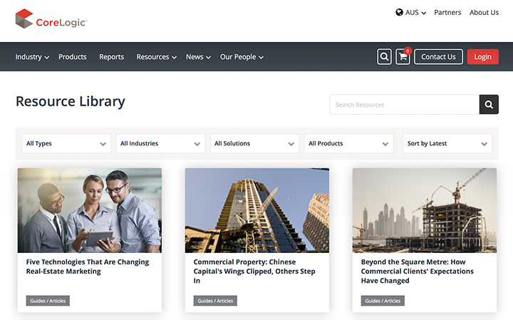
Task: Open the Partners link
Action: (x=447, y=12)
